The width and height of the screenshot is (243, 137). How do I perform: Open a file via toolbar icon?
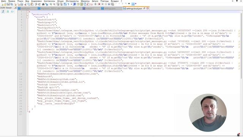(x=5, y=4)
